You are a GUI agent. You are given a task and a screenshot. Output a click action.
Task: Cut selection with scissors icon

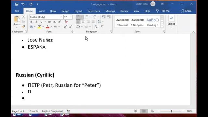[23, 17]
